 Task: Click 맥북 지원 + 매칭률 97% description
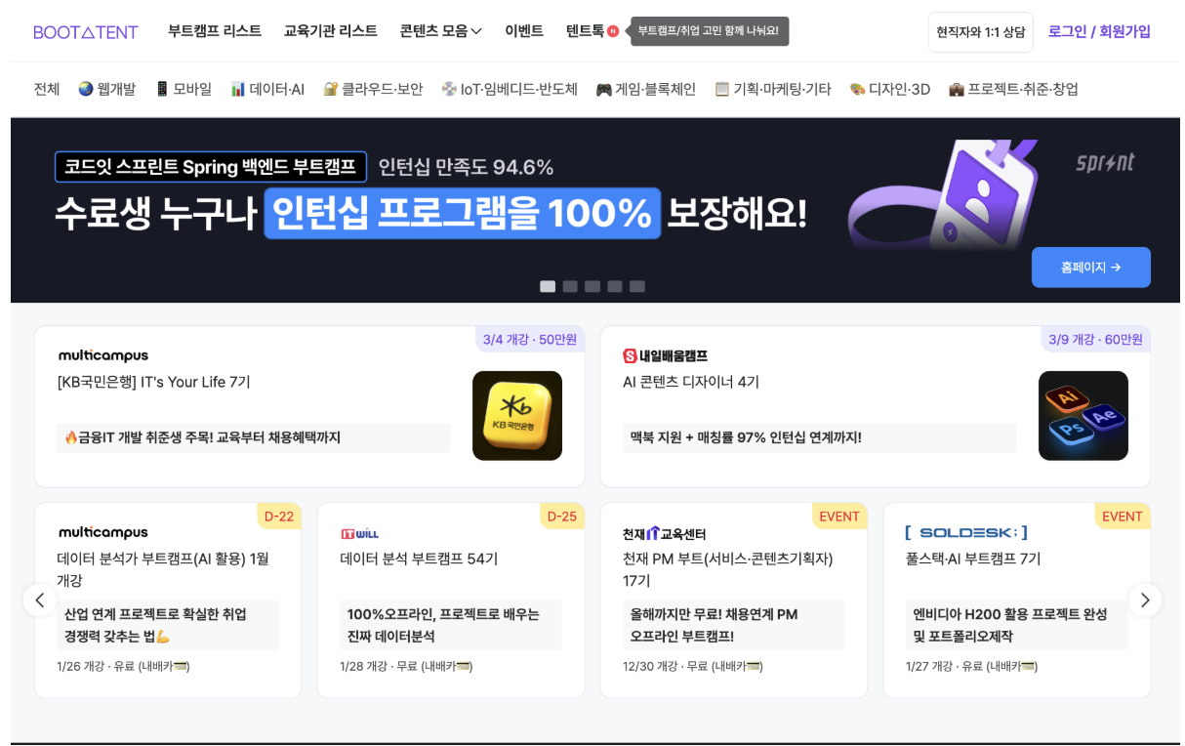pos(819,437)
